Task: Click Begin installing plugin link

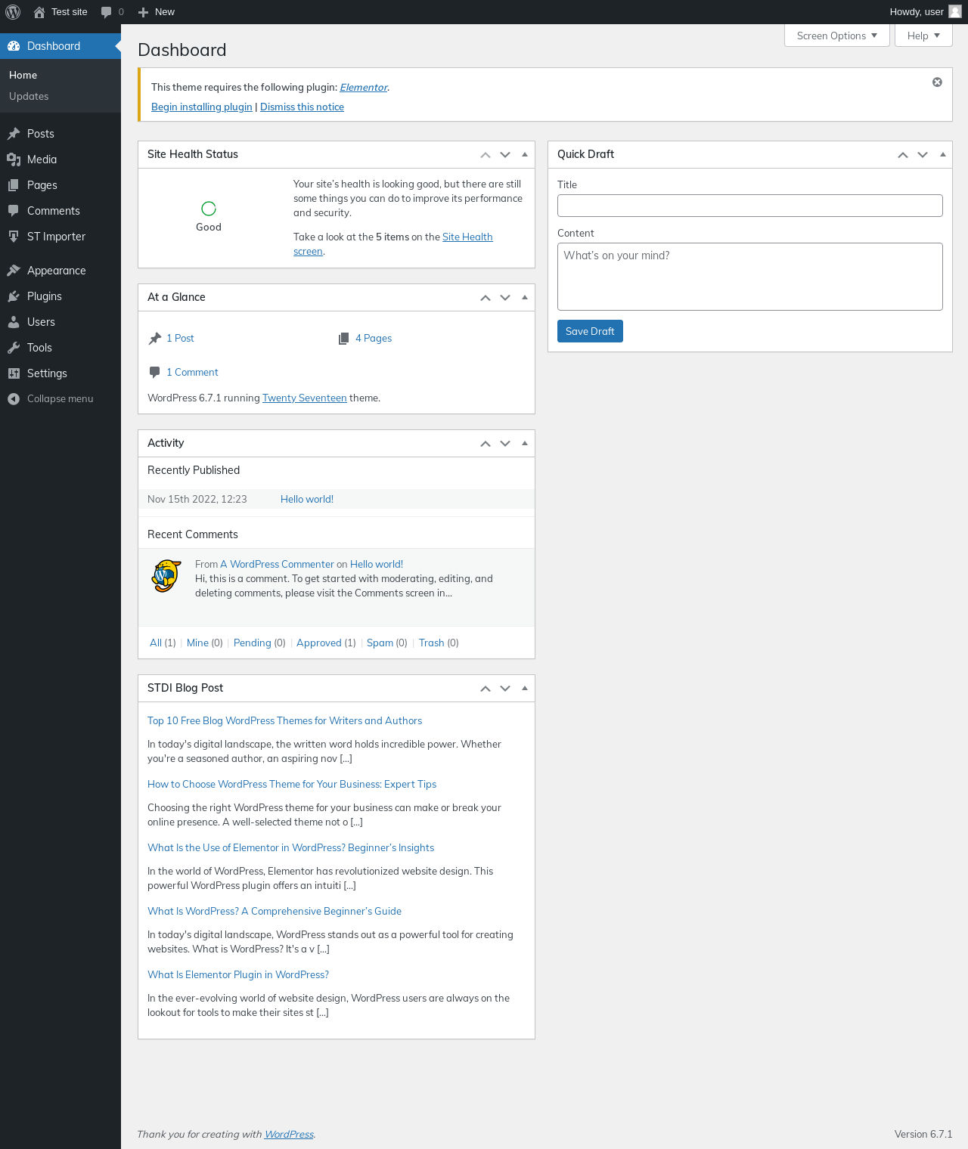Action: tap(202, 107)
